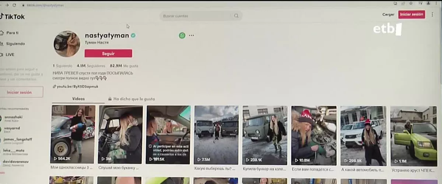Click the LIVE camera icon
This screenshot has height=184, width=442.
coord(2,54)
